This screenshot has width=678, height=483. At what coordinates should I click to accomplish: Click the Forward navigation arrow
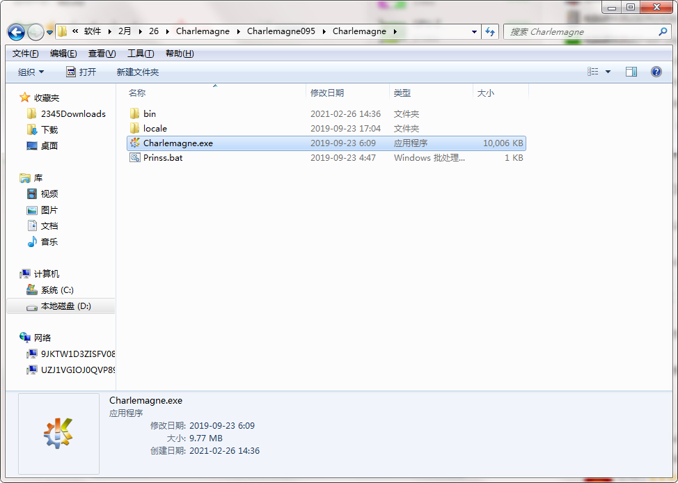click(36, 31)
